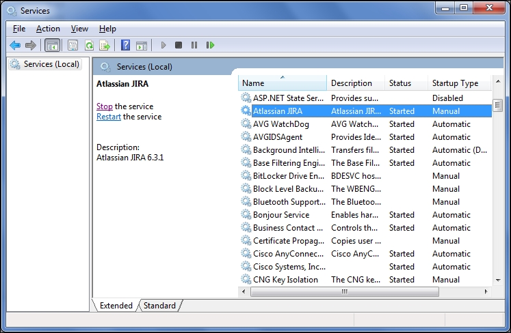This screenshot has height=333, width=511.
Task: Click the horizontal scrollbar thumb
Action: (345, 291)
